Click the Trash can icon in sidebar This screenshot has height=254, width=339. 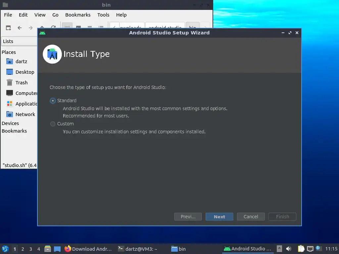[10, 82]
